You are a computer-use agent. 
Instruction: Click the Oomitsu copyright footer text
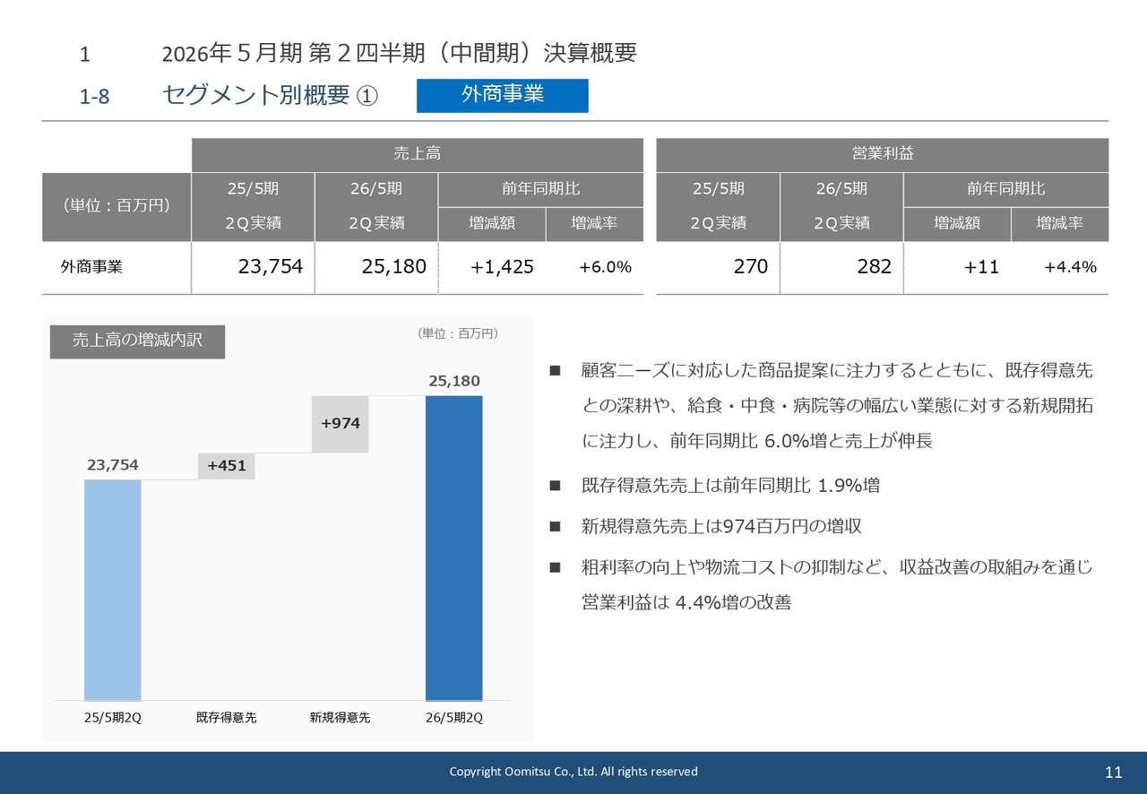pyautogui.click(x=573, y=772)
